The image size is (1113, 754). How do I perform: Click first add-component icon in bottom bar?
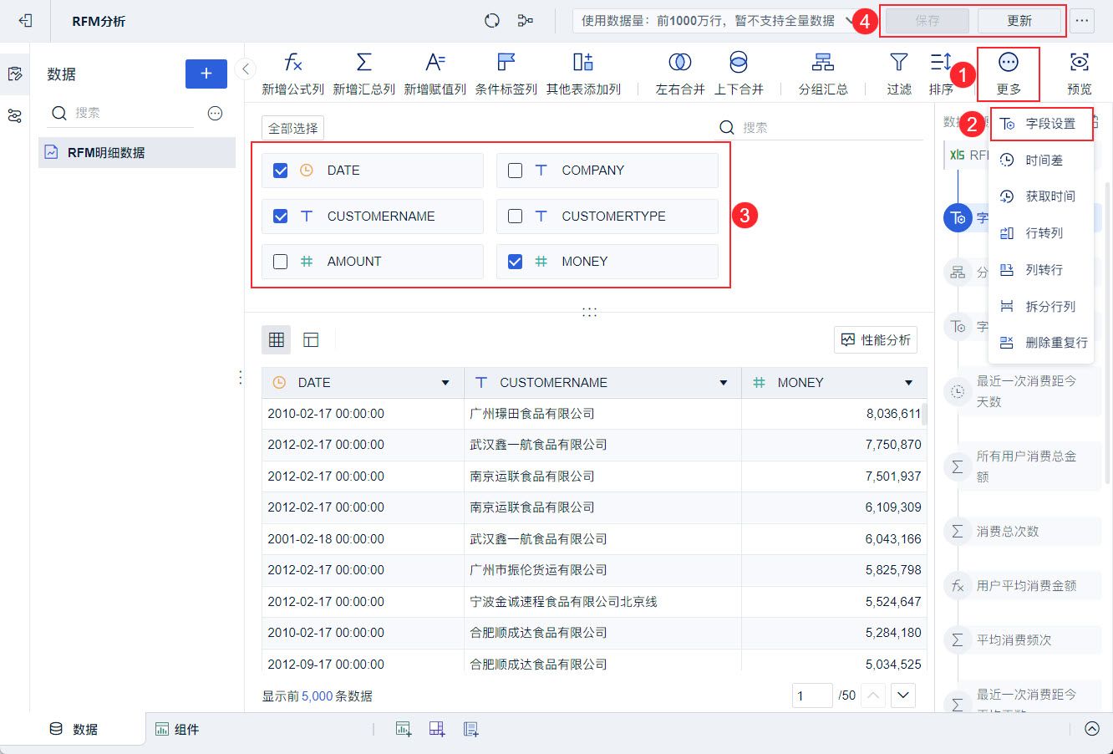[404, 729]
